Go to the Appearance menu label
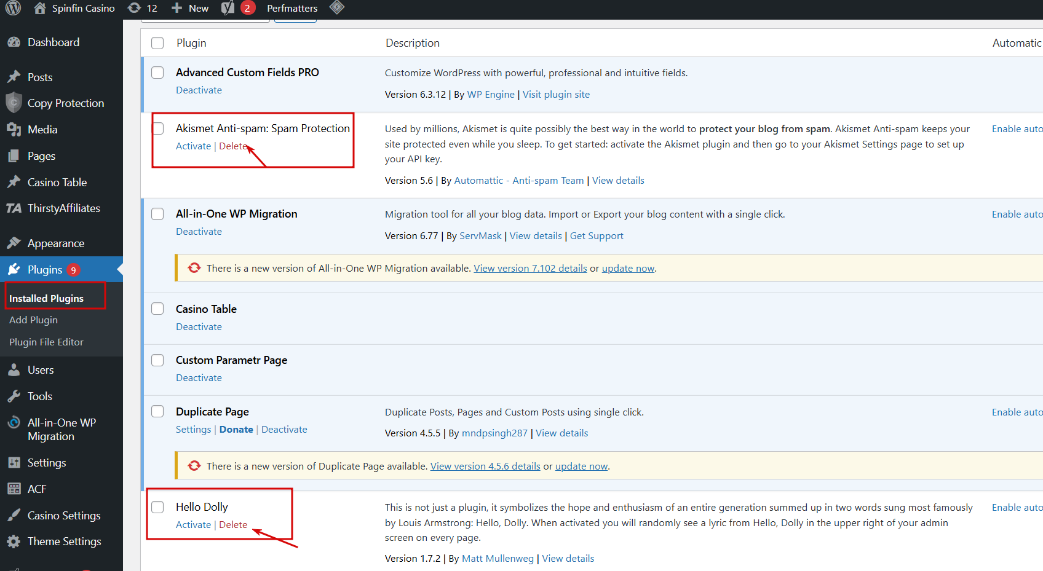1043x571 pixels. click(x=56, y=243)
